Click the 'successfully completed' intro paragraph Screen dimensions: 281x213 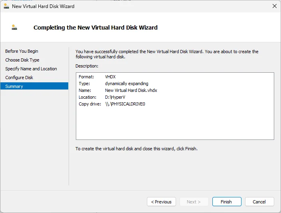(x=167, y=54)
